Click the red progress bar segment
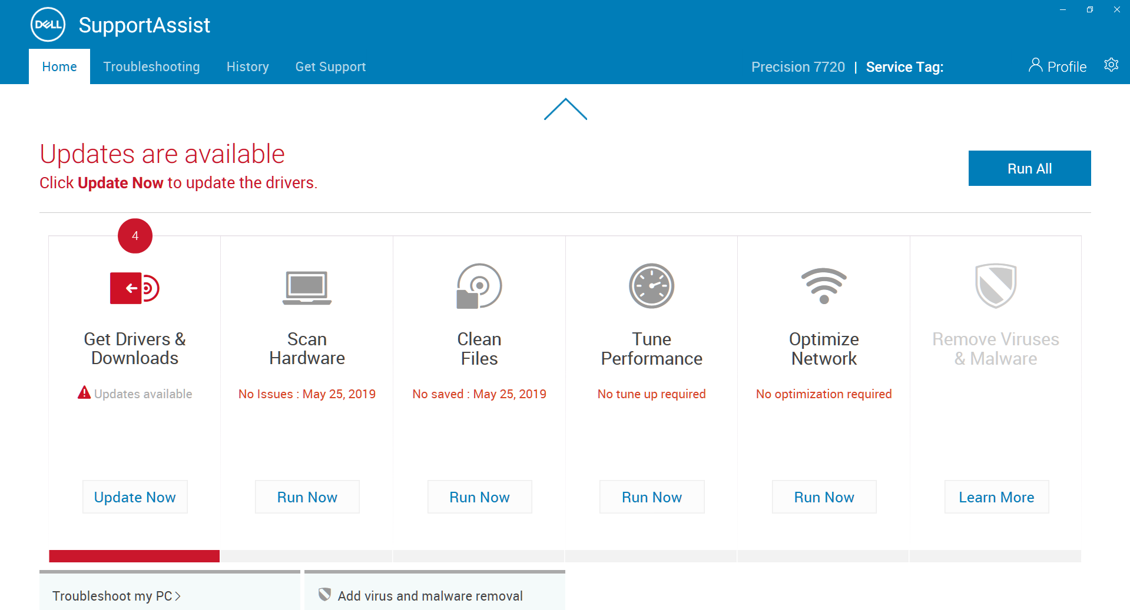The image size is (1130, 610). tap(134, 556)
